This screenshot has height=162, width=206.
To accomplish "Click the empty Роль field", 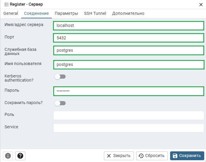I will coord(129,115).
